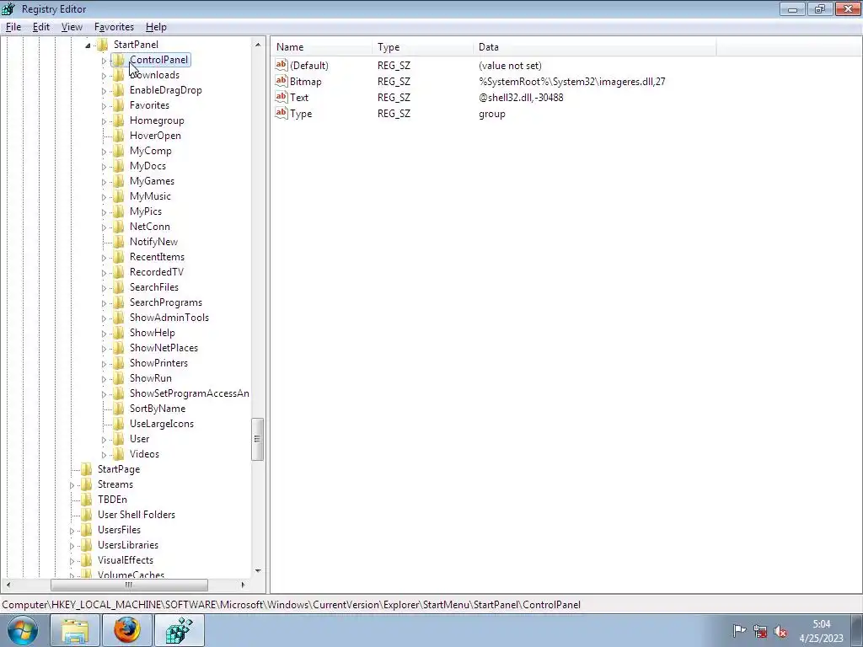The width and height of the screenshot is (863, 647).
Task: Select the VisualEffects key
Action: (125, 560)
